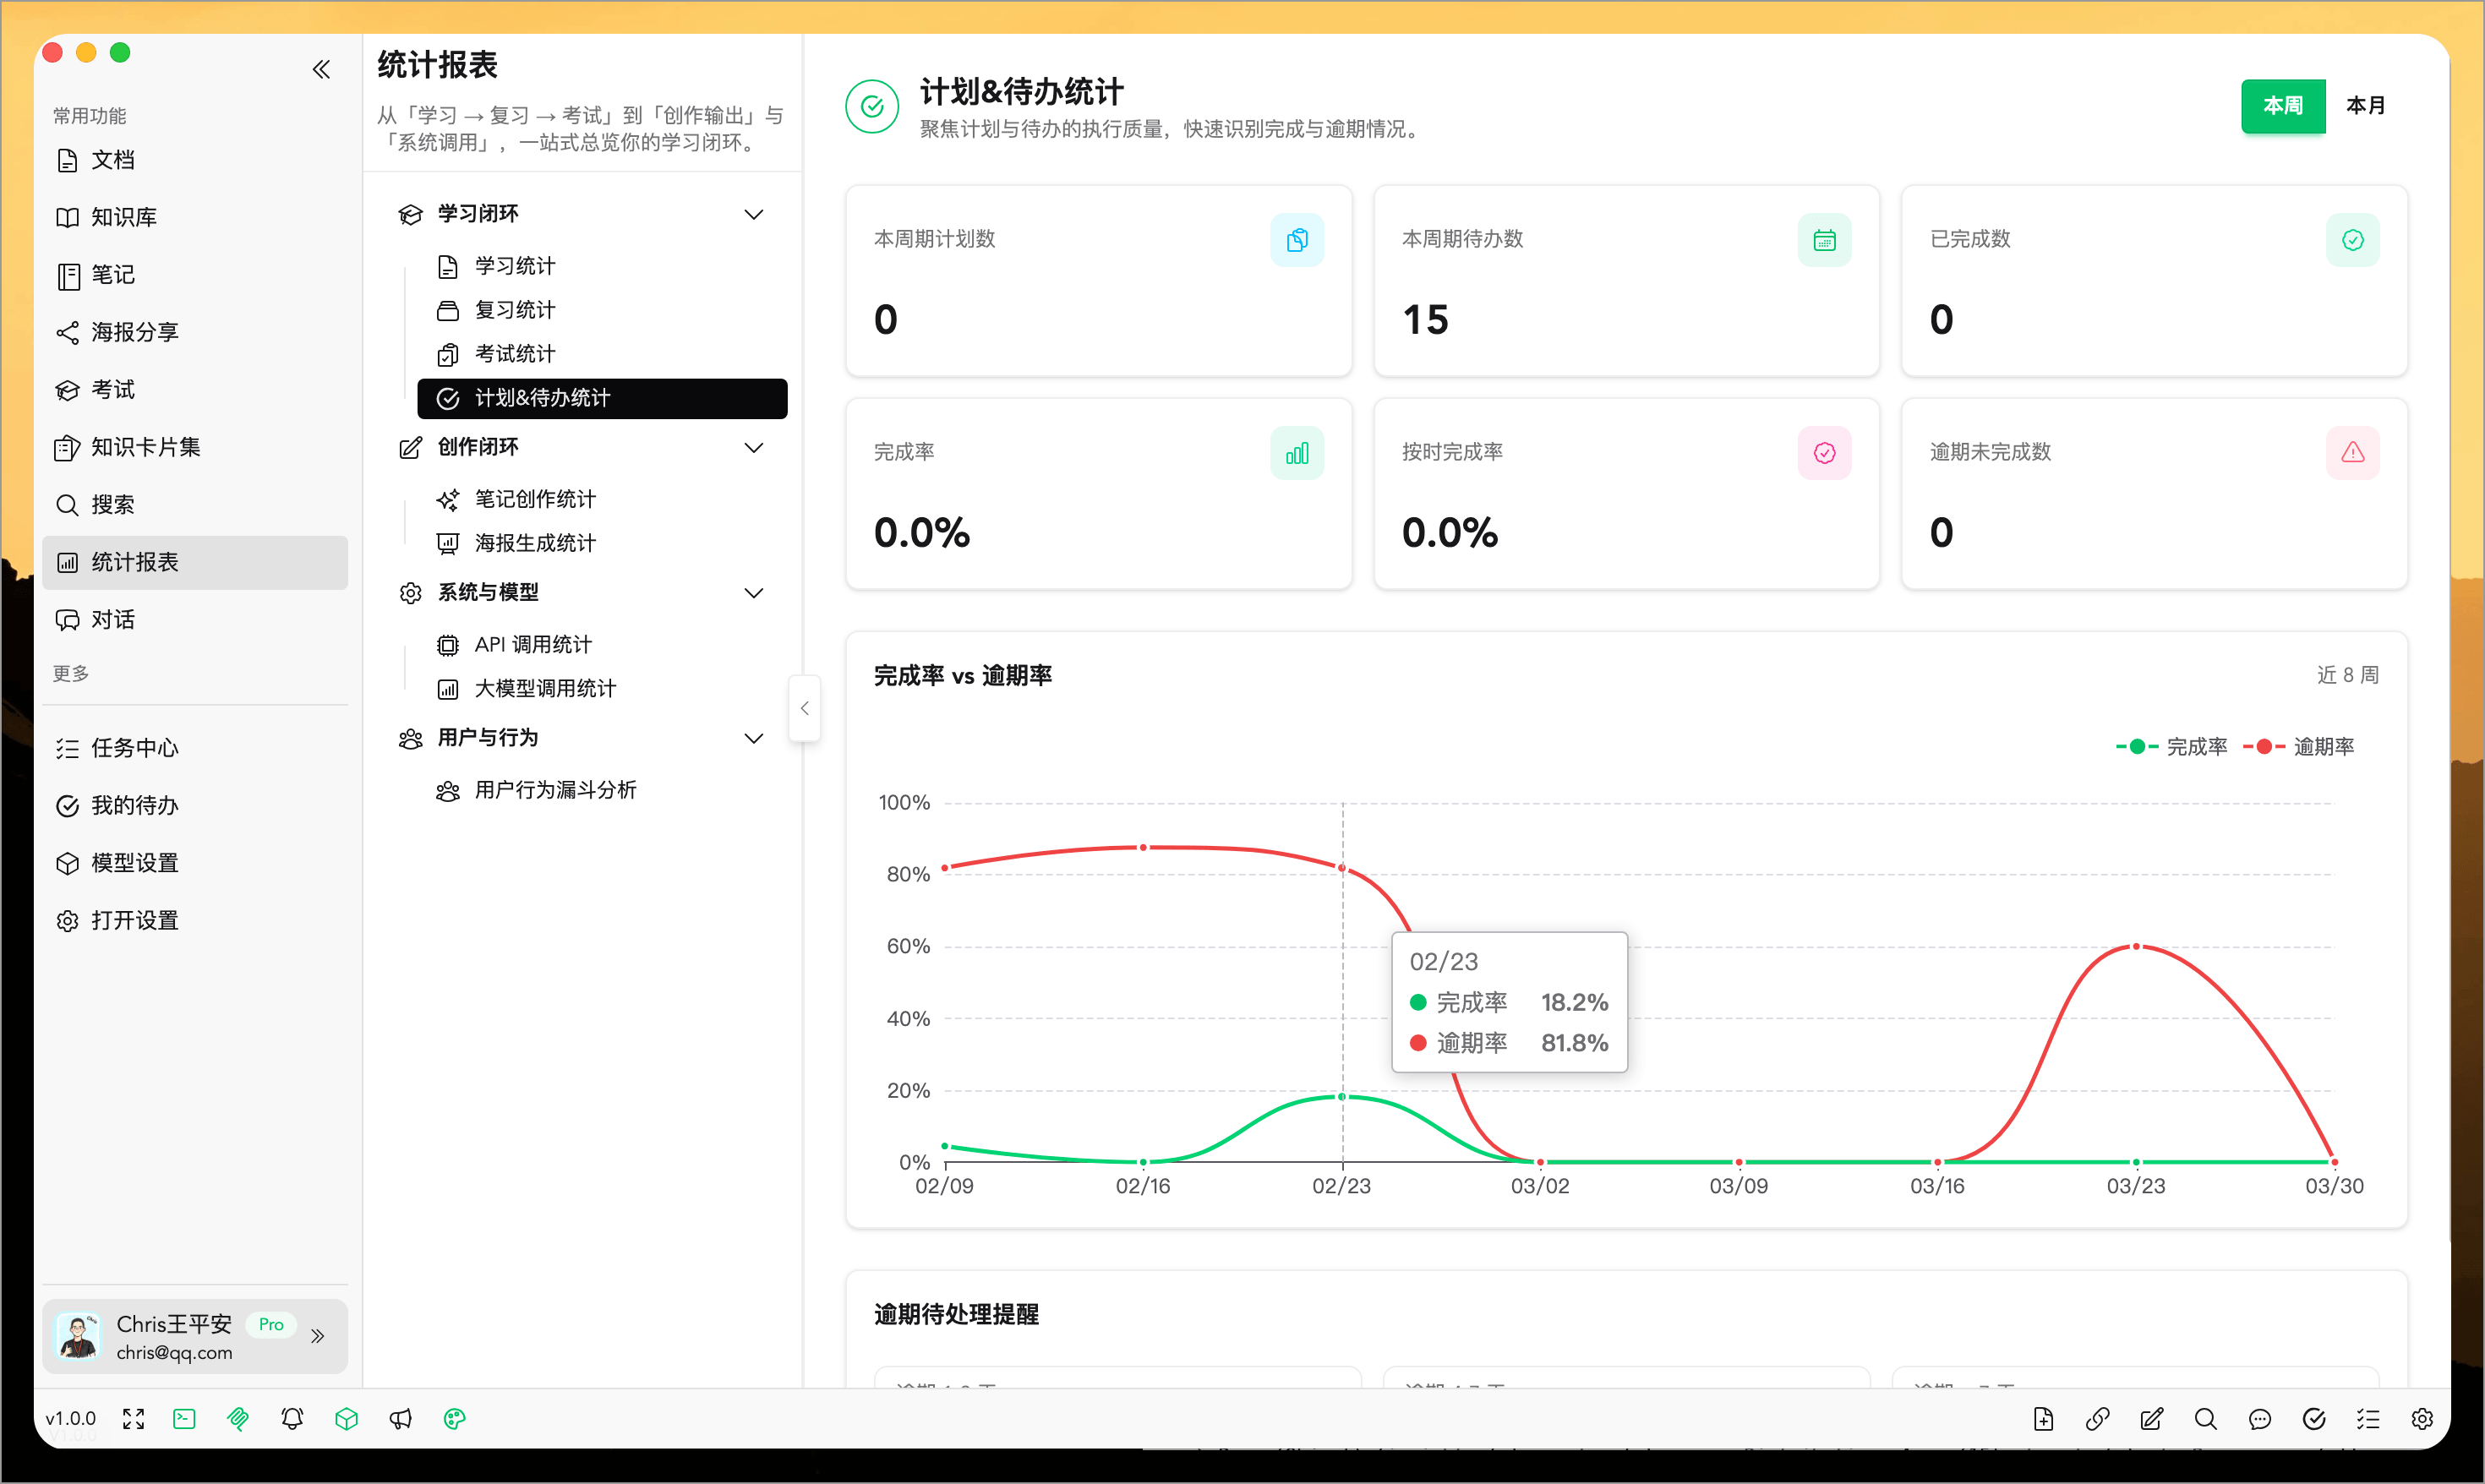The height and width of the screenshot is (1484, 2485).
Task: Collapse the 系统与模型 group
Action: click(x=755, y=592)
